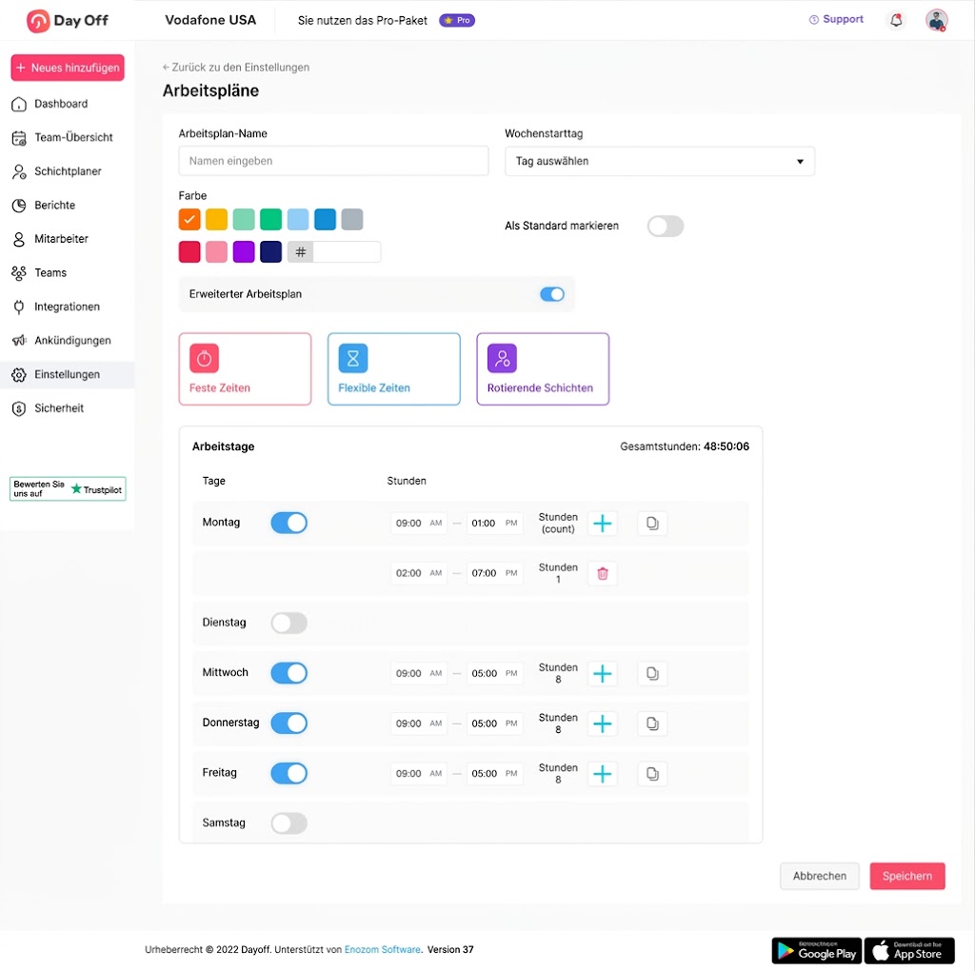Delete Montag second time slot
Viewport: 975px width, 971px height.
pyautogui.click(x=603, y=573)
